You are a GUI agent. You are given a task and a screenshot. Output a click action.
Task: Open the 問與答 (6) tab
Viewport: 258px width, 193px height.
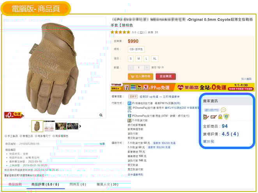[78, 184]
